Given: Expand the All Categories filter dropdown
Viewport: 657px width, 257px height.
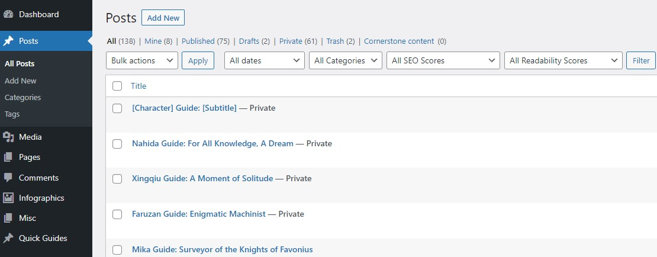Looking at the screenshot, I should click(346, 60).
